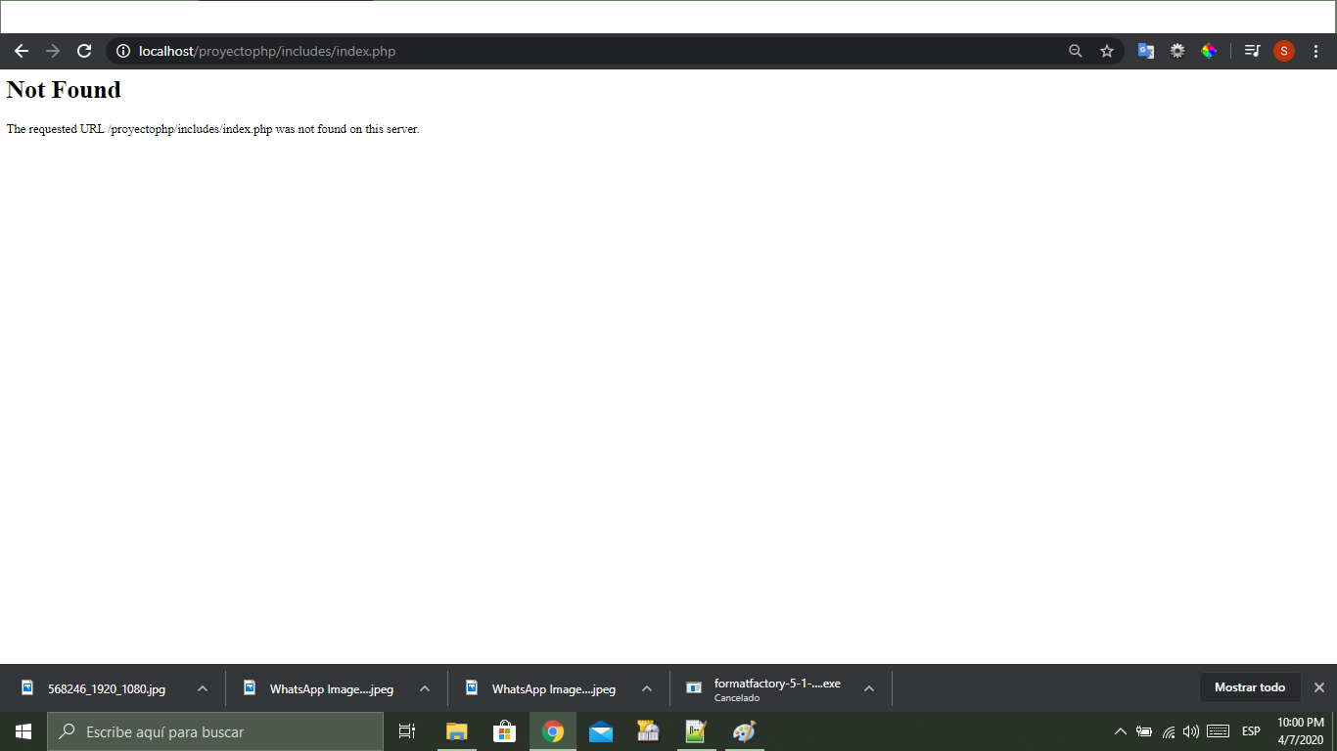Open the yellow-topped app icon next to Mail
Viewport: 1337px width, 751px height.
pos(648,731)
